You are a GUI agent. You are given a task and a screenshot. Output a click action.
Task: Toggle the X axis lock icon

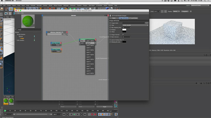pyautogui.click(x=28, y=9)
